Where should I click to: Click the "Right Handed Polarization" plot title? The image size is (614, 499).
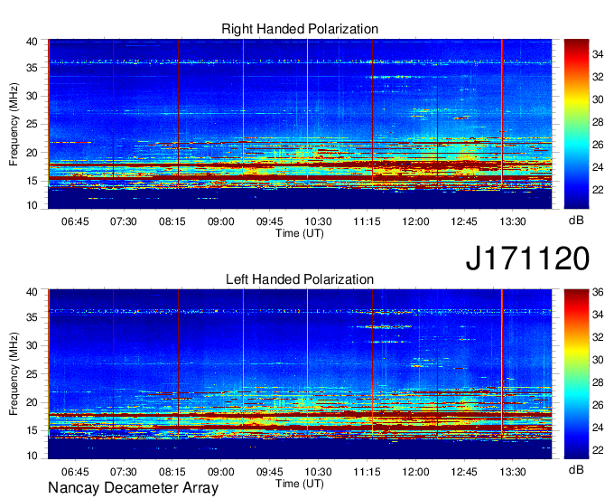click(x=300, y=29)
